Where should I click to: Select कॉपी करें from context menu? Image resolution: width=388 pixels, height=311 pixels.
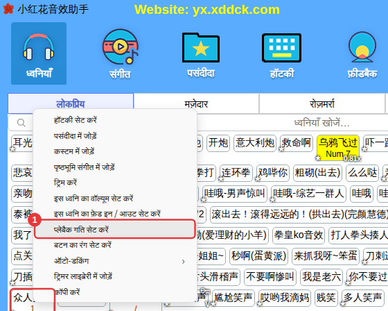[115, 292]
